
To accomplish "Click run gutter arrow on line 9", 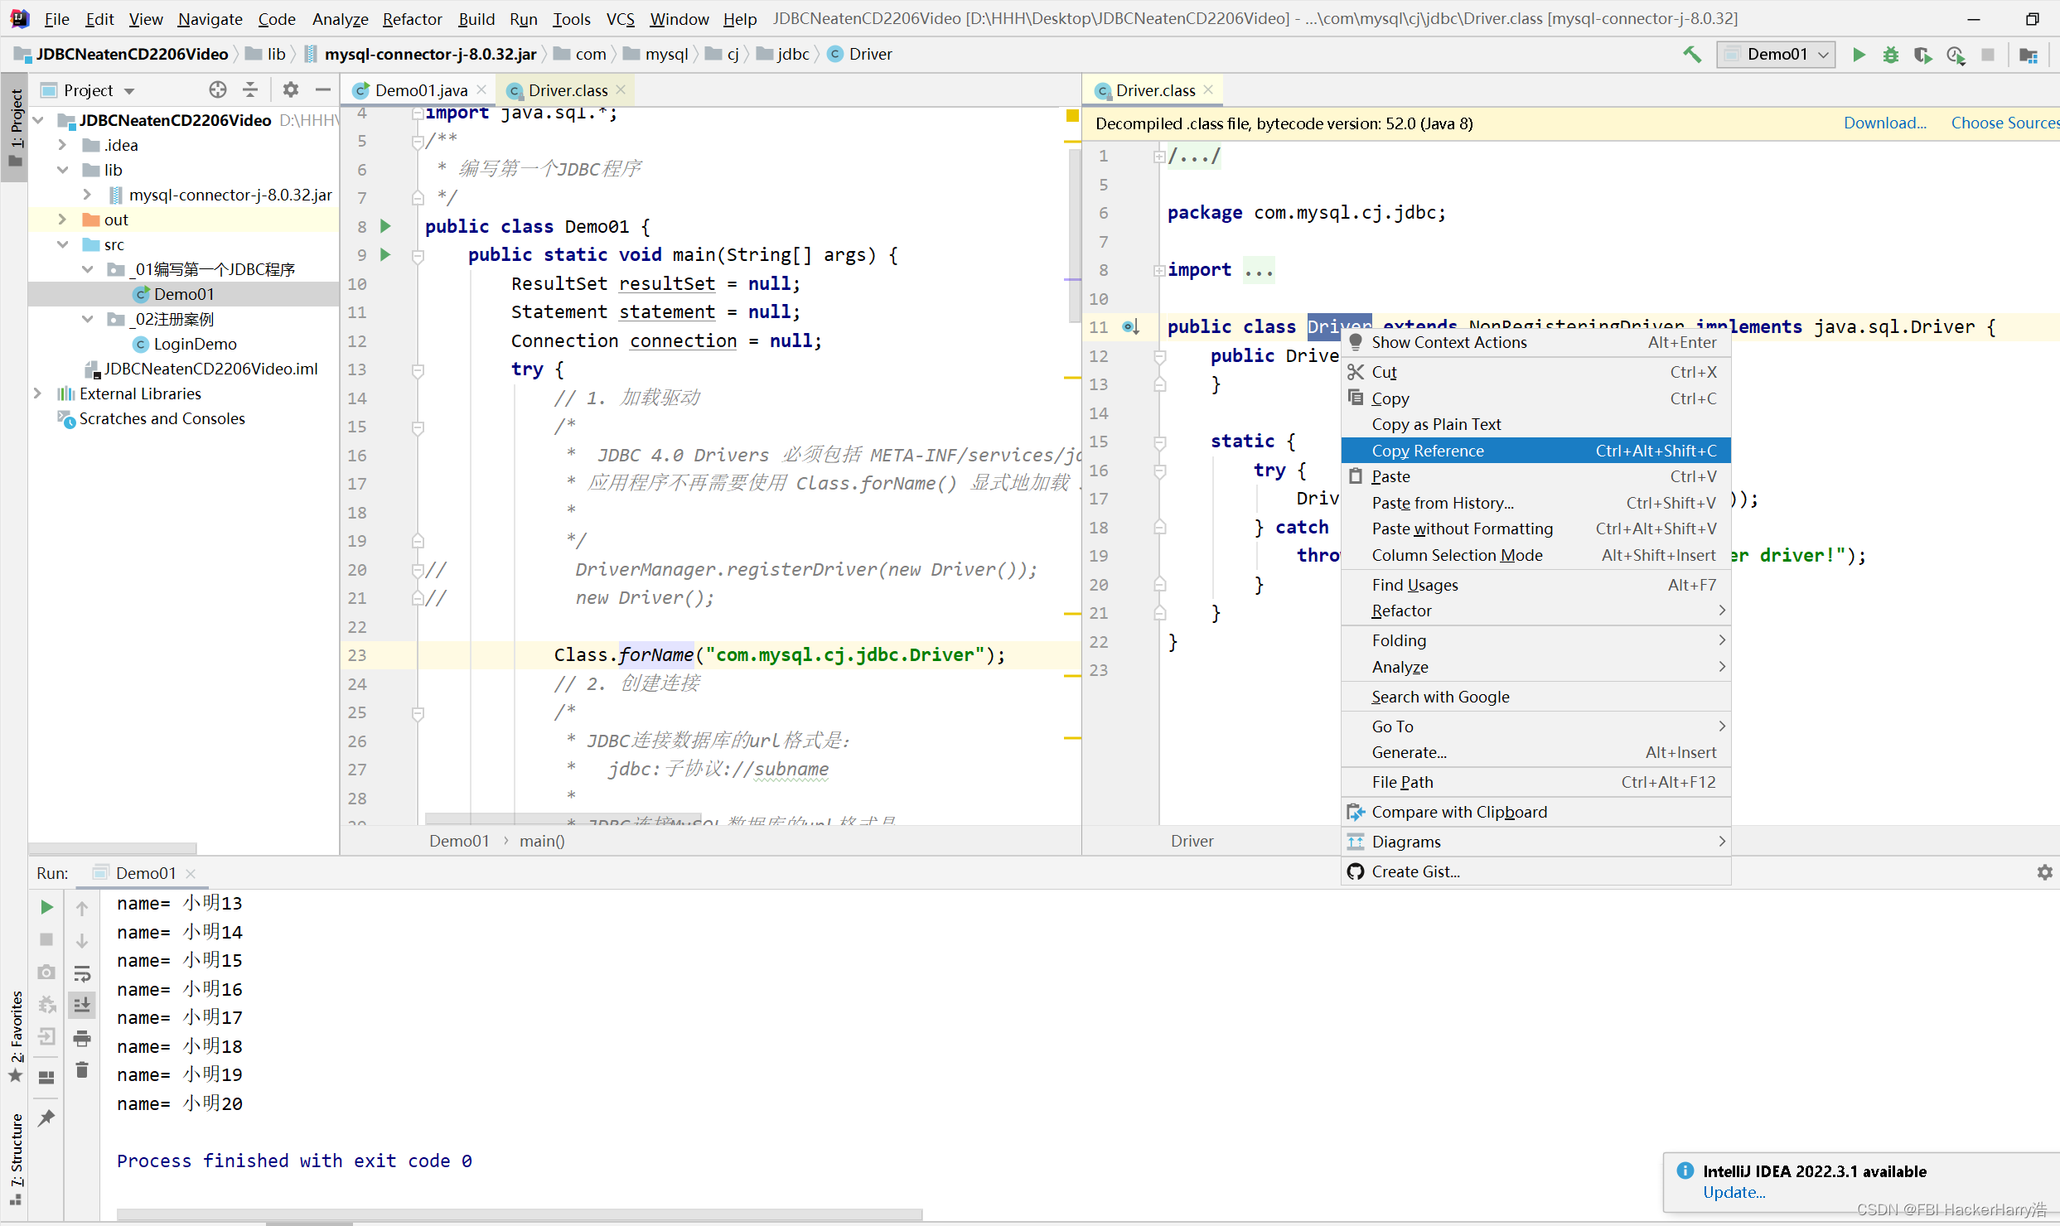I will click(x=385, y=254).
